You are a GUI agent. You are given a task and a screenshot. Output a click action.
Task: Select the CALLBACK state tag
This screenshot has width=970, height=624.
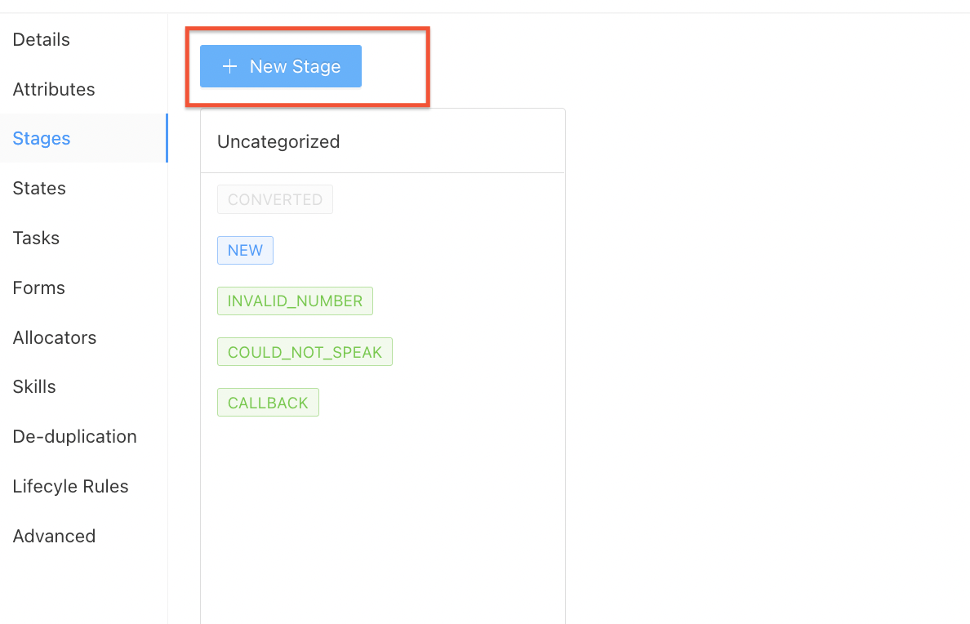(x=268, y=403)
